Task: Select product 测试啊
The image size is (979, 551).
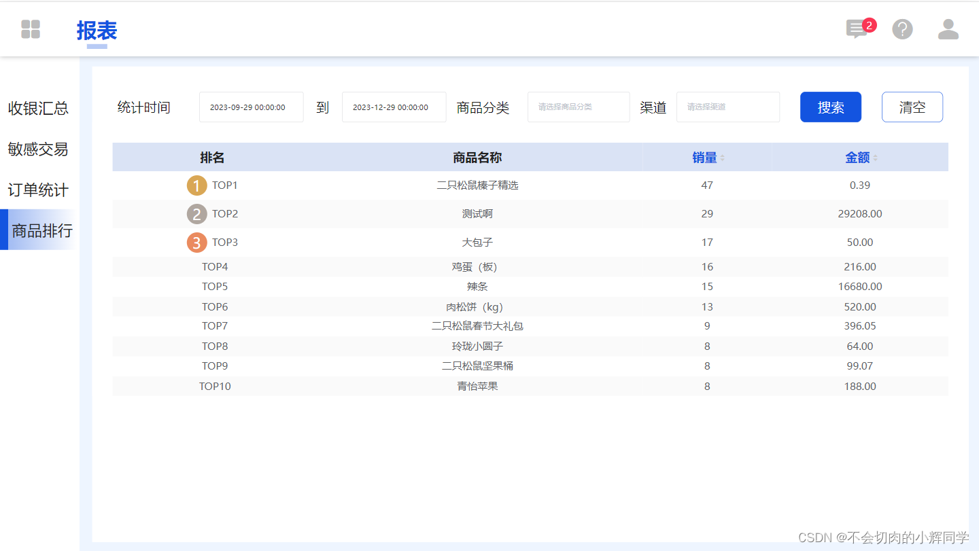Action: (x=477, y=214)
